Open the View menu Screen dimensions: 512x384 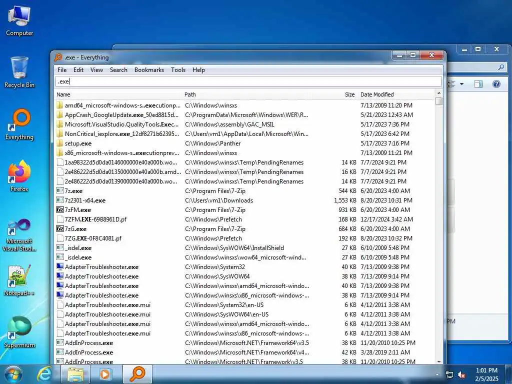tap(96, 70)
